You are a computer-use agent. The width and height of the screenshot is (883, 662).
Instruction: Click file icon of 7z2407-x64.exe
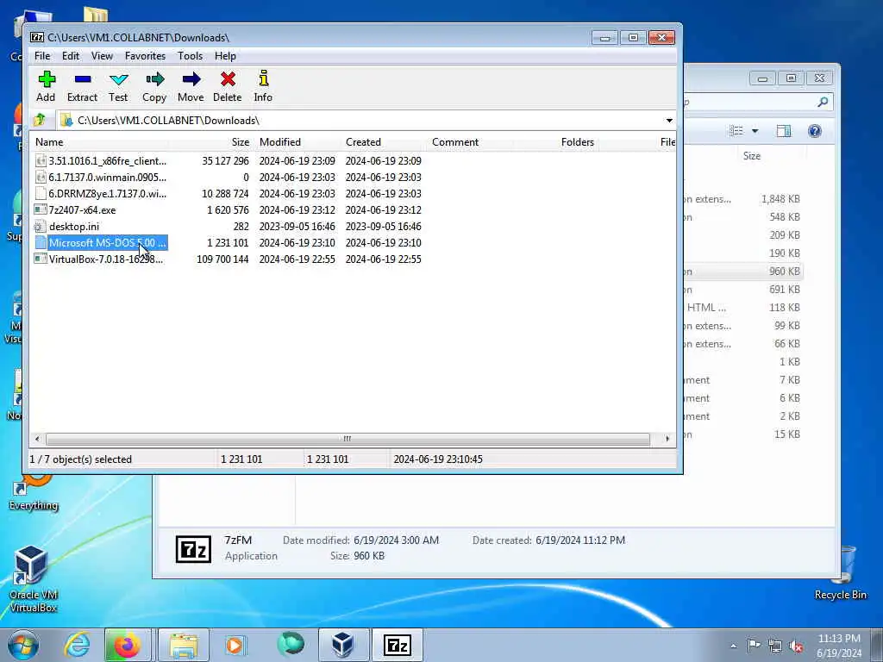[40, 210]
